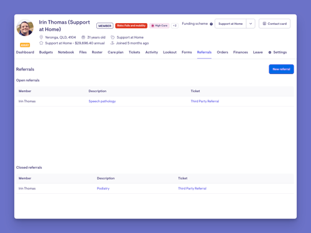Click Irin Thomas profile photo
The image size is (311, 233).
point(25,27)
